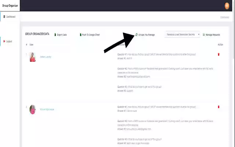This screenshot has height=147, width=235.
Task: Click the Export Data button
Action: (61, 35)
